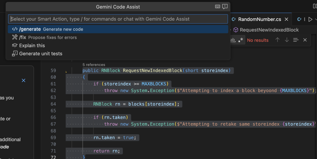The width and height of the screenshot is (317, 159).
Task: Choose the Generate unit tests action
Action: [x=118, y=54]
